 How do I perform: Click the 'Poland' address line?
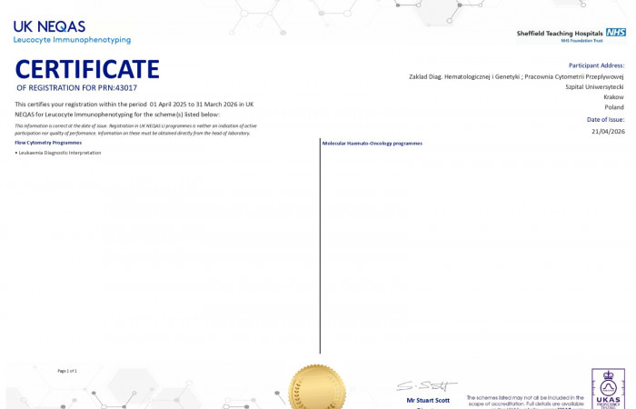[614, 107]
